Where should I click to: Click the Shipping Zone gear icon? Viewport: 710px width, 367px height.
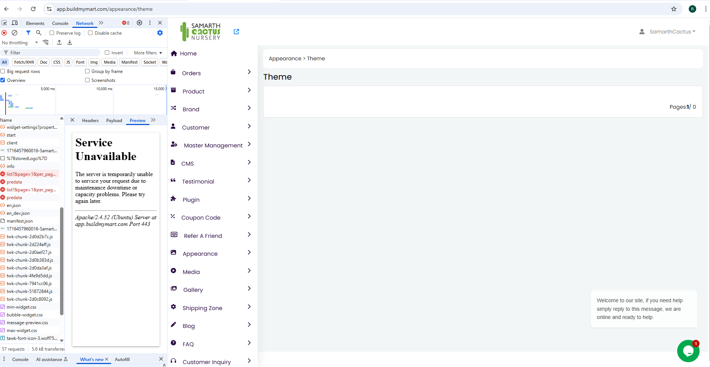click(x=173, y=307)
